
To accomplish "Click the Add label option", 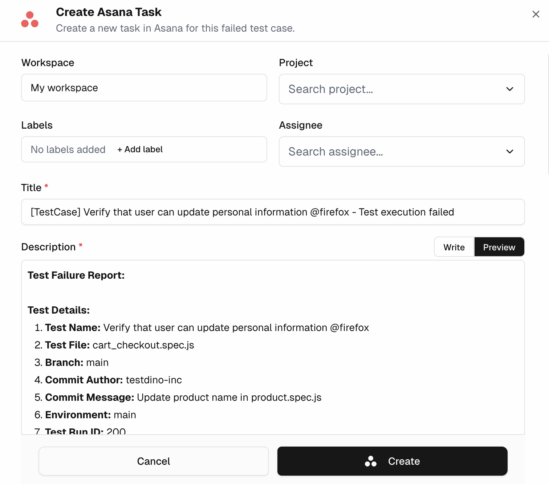I will point(139,149).
